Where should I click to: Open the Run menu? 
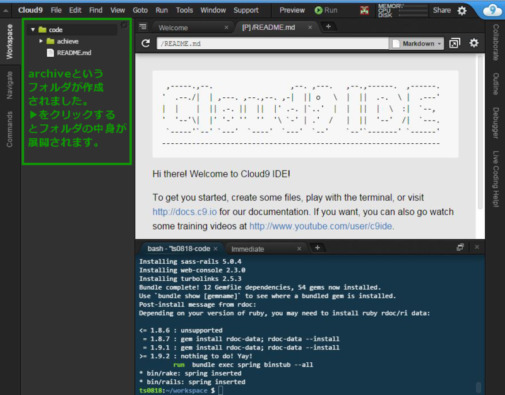(x=162, y=10)
